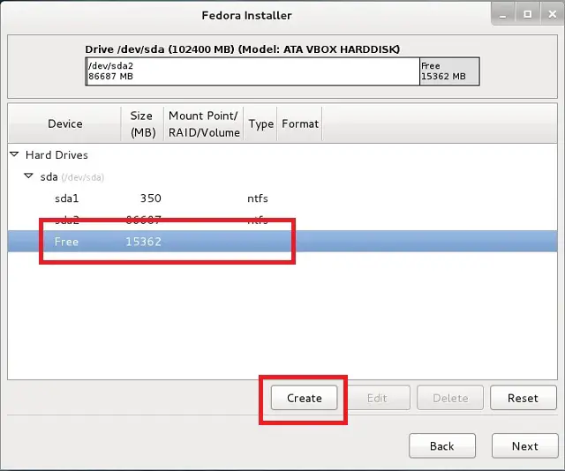Sort by the Device column header

64,123
